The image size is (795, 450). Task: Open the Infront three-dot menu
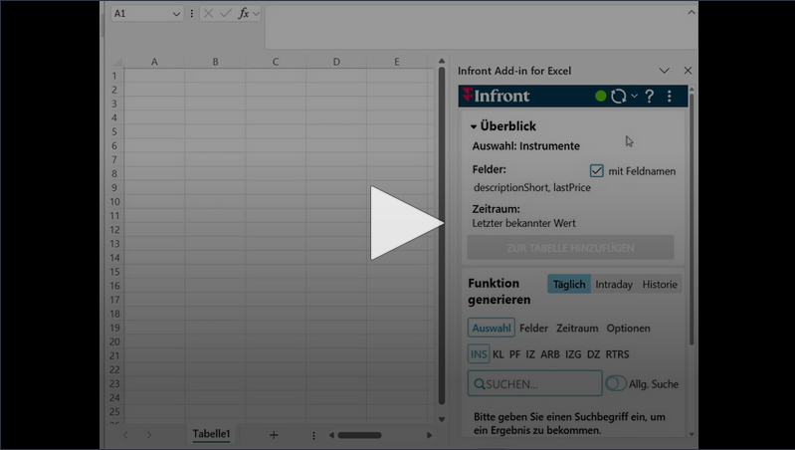[x=670, y=96]
